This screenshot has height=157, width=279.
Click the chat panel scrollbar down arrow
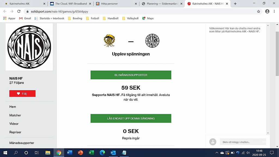[x=268, y=133]
